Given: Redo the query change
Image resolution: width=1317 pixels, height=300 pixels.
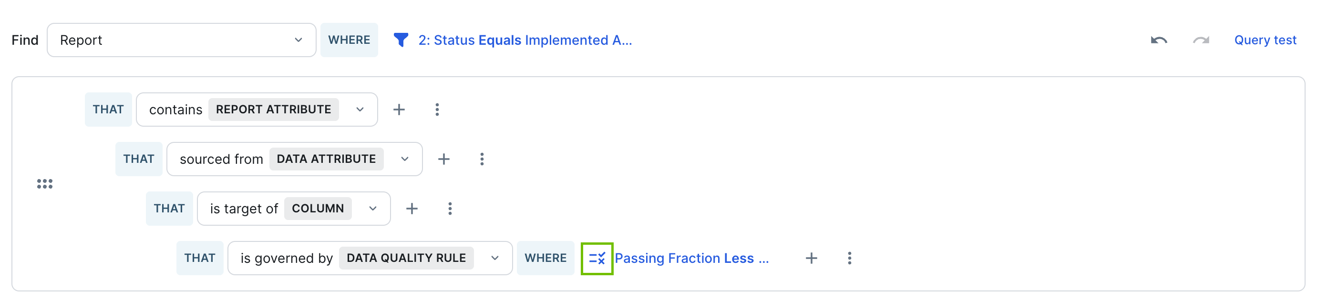Looking at the screenshot, I should pos(1201,40).
